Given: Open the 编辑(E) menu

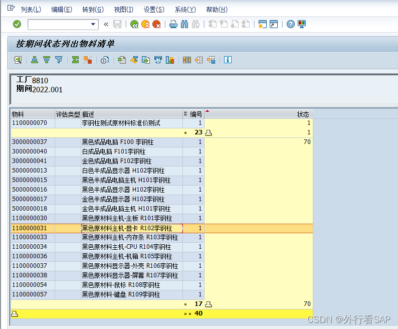Looking at the screenshot, I should coord(62,10).
